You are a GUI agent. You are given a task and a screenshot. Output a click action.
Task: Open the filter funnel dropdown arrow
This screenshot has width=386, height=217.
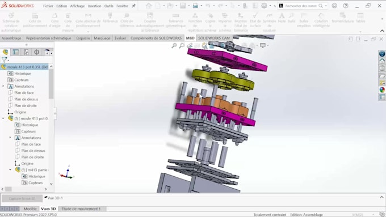point(9,60)
